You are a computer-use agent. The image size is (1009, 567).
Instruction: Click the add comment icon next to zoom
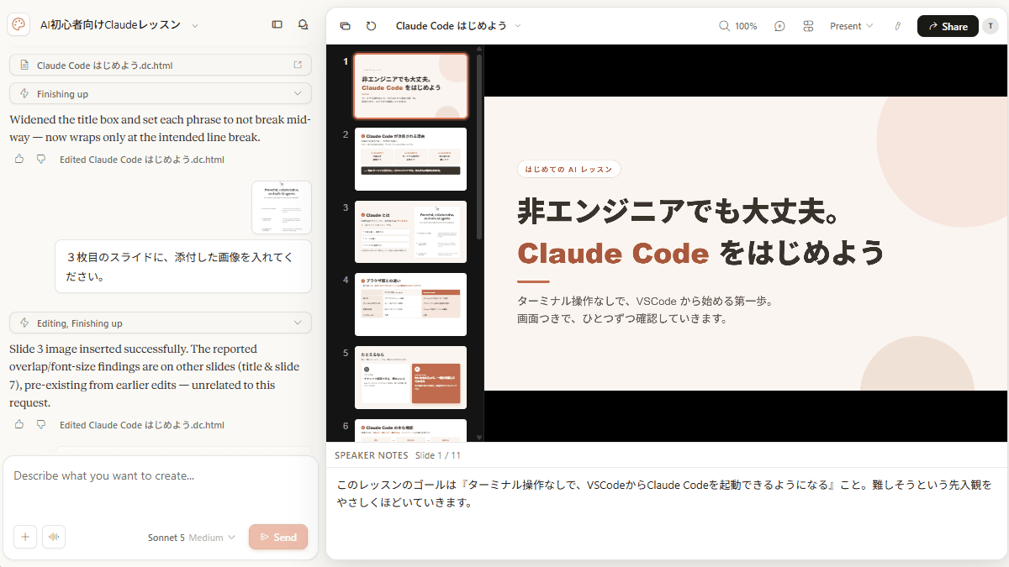click(x=779, y=26)
